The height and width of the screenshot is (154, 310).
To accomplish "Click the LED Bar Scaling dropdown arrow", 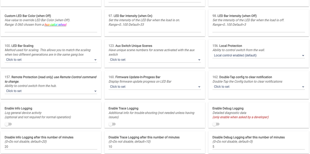I will (x=95, y=60).
